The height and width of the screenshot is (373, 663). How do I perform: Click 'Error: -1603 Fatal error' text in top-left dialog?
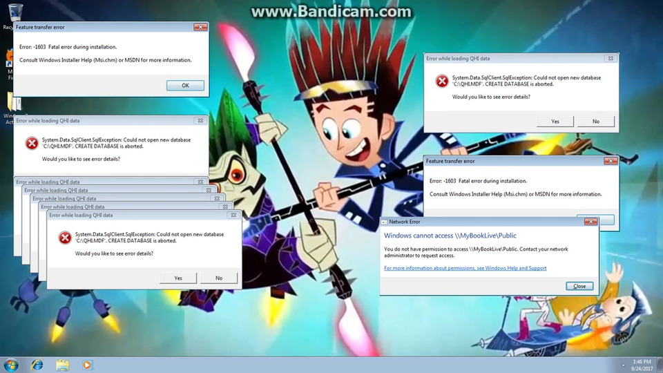point(68,47)
